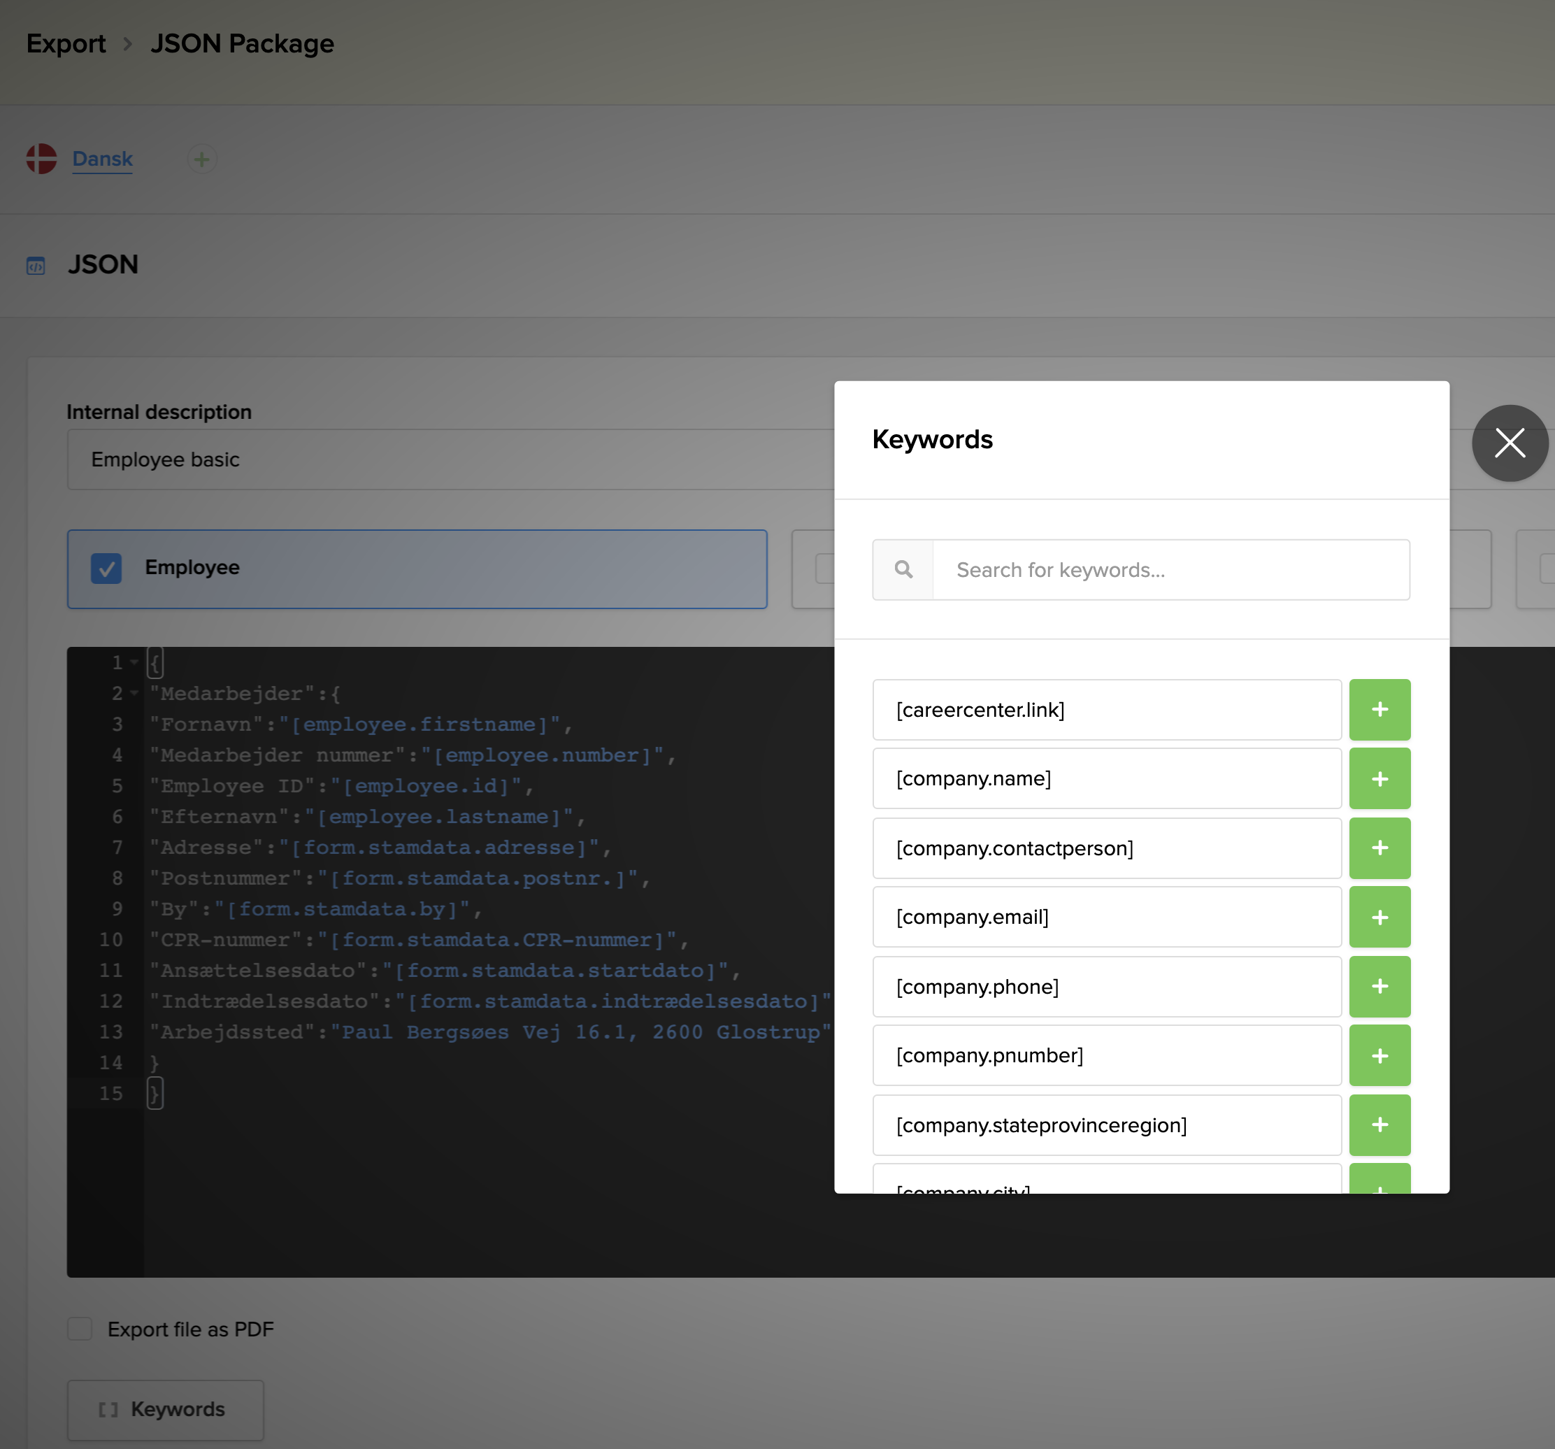Add the [careercenter.link] keyword with its plus button
Screen dimensions: 1555x1449
tap(1380, 710)
